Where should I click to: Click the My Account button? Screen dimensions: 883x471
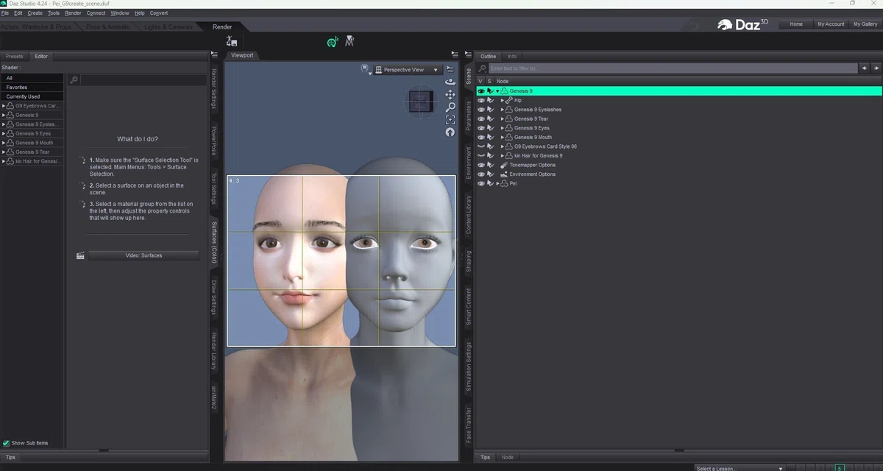831,24
